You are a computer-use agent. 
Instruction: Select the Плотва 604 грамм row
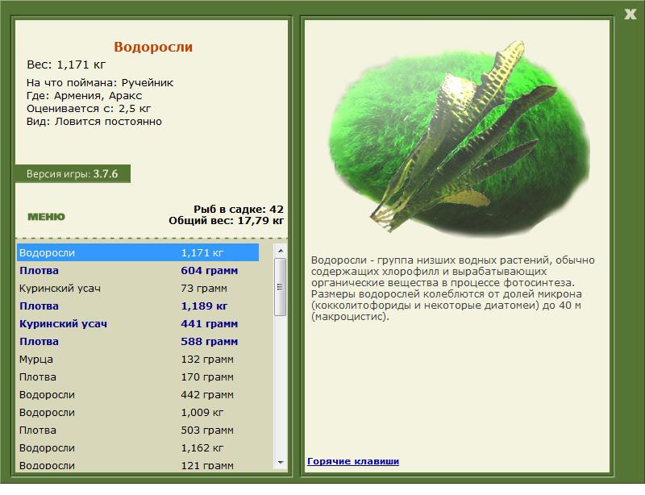point(138,271)
